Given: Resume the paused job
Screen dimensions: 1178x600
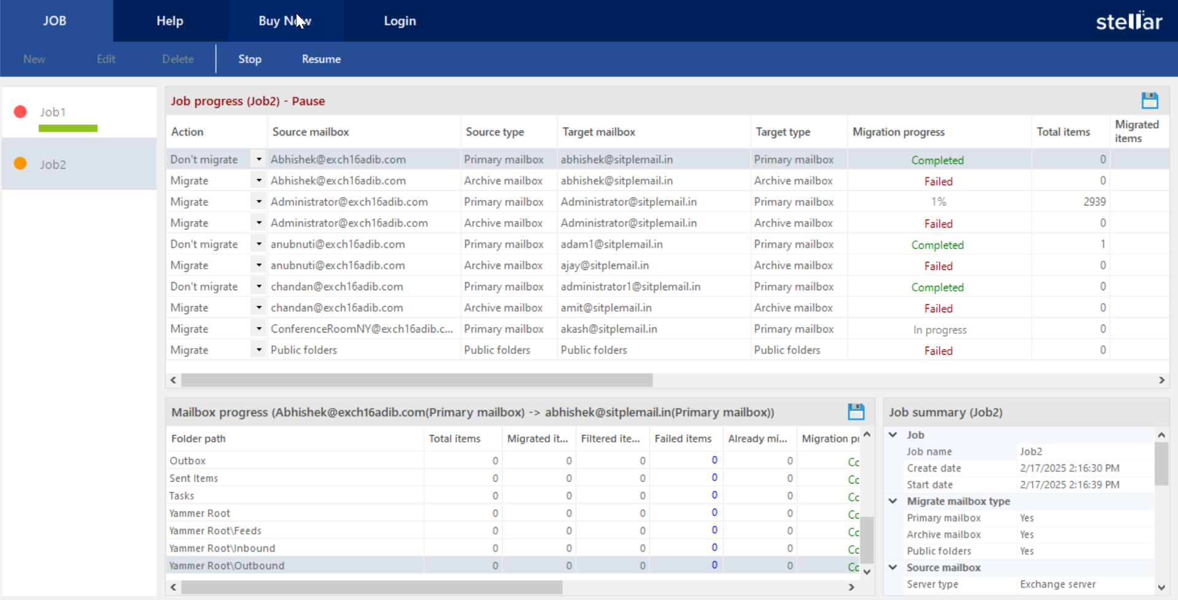Looking at the screenshot, I should pyautogui.click(x=321, y=59).
